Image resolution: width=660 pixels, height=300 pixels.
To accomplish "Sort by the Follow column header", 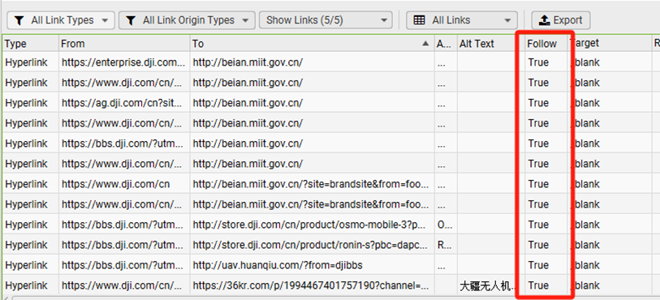I will [542, 43].
